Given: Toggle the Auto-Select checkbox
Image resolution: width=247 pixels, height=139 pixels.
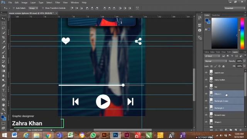Looking at the screenshot, I should pos(14,8).
